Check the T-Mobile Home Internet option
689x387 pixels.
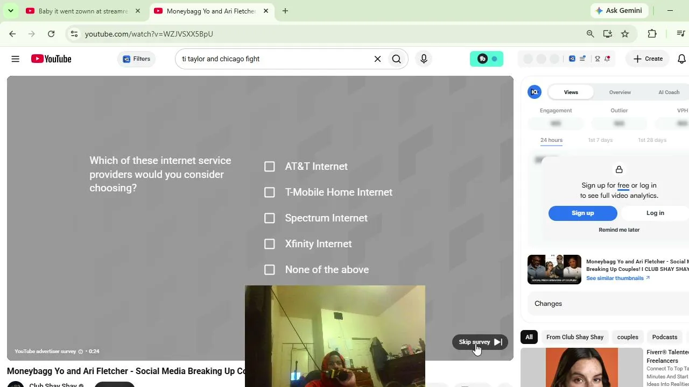point(270,192)
